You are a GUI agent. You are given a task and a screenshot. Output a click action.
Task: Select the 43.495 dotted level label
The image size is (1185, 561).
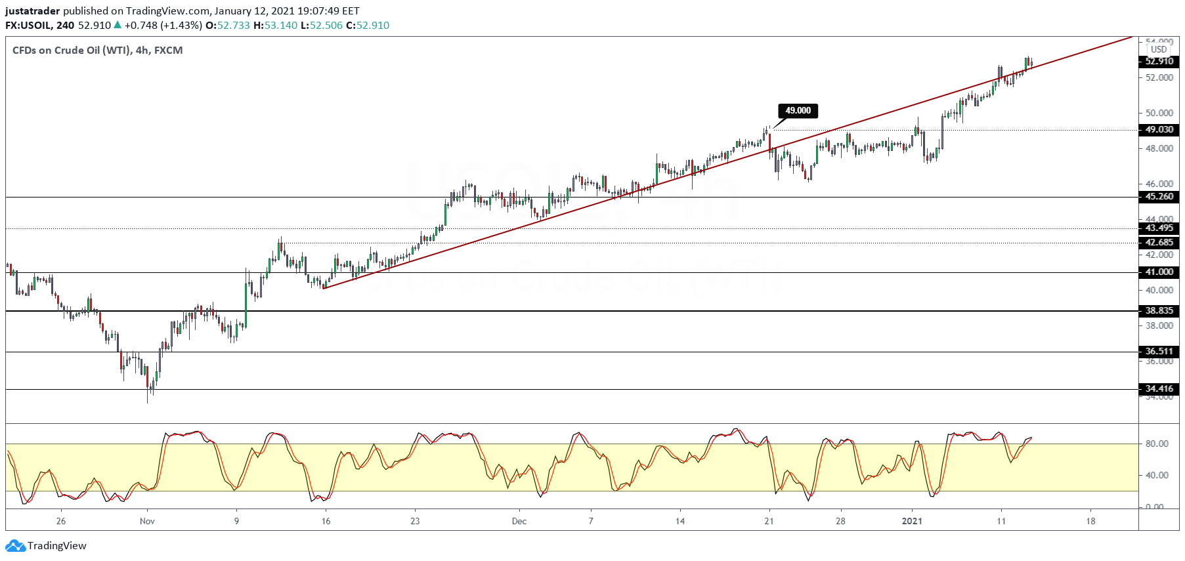(x=1159, y=228)
